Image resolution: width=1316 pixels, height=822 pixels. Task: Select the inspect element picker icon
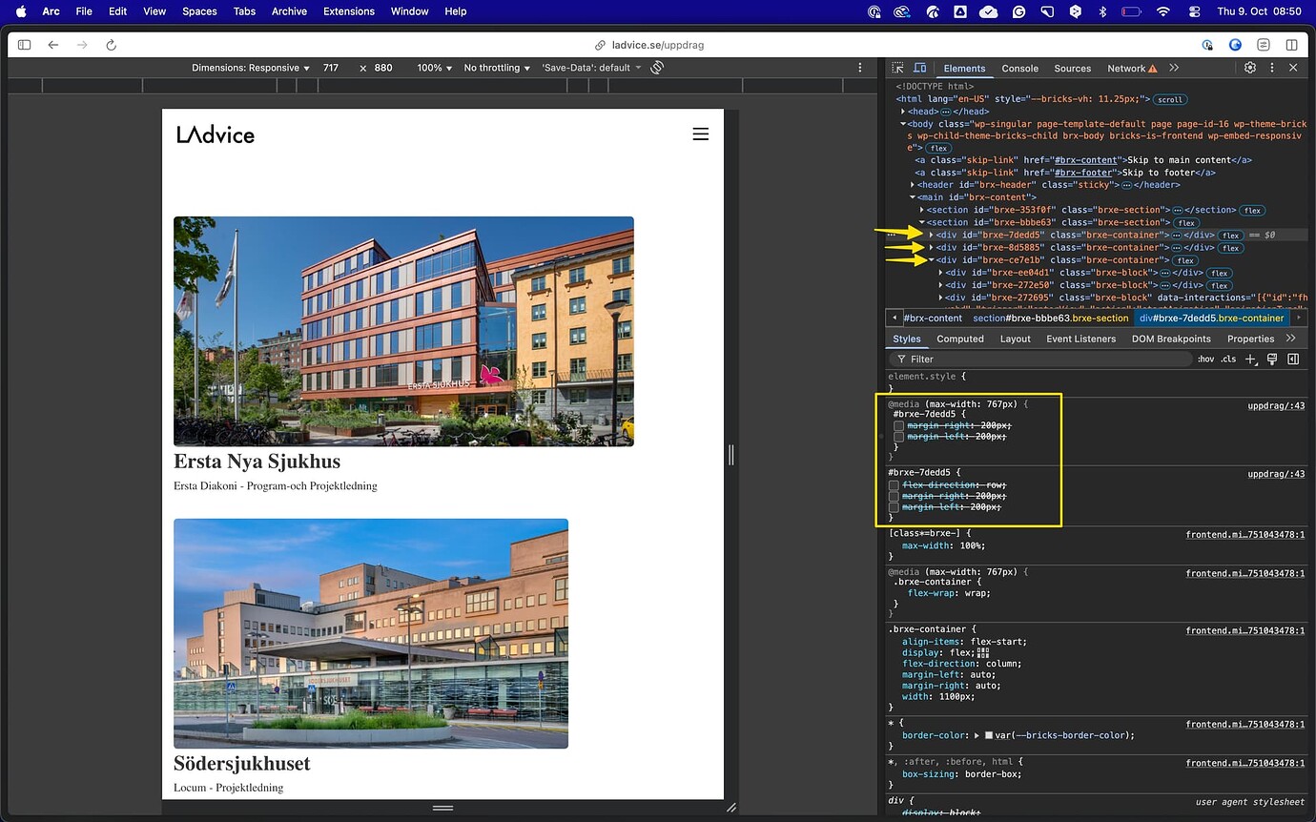(896, 68)
